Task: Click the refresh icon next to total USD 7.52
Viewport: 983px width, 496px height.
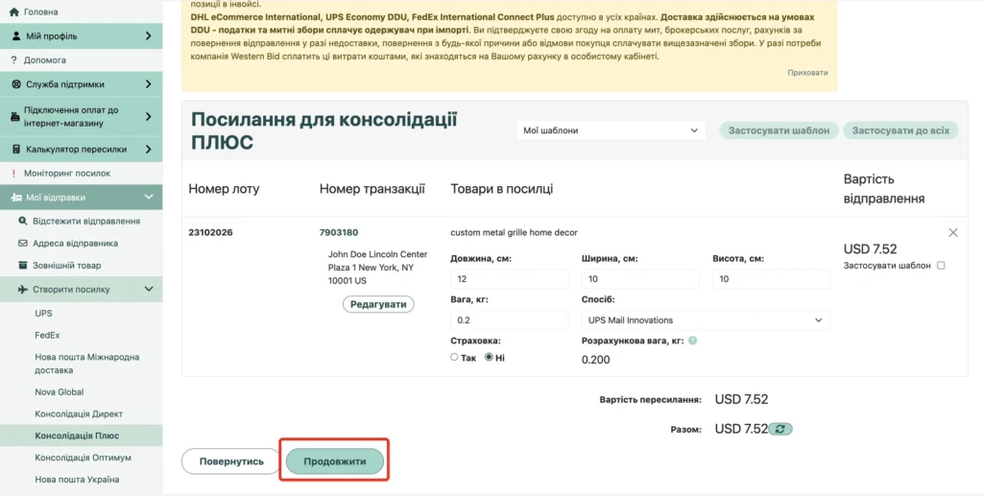Action: pos(780,429)
